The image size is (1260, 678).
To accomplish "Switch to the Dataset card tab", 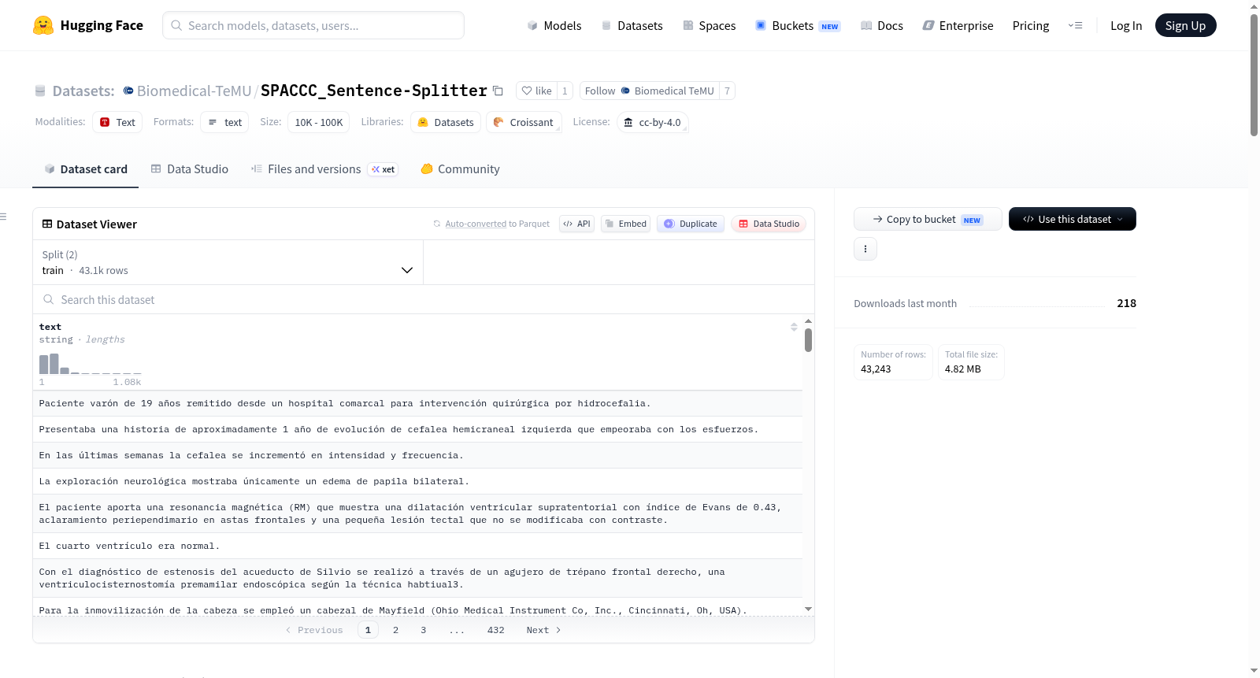I will click(86, 169).
